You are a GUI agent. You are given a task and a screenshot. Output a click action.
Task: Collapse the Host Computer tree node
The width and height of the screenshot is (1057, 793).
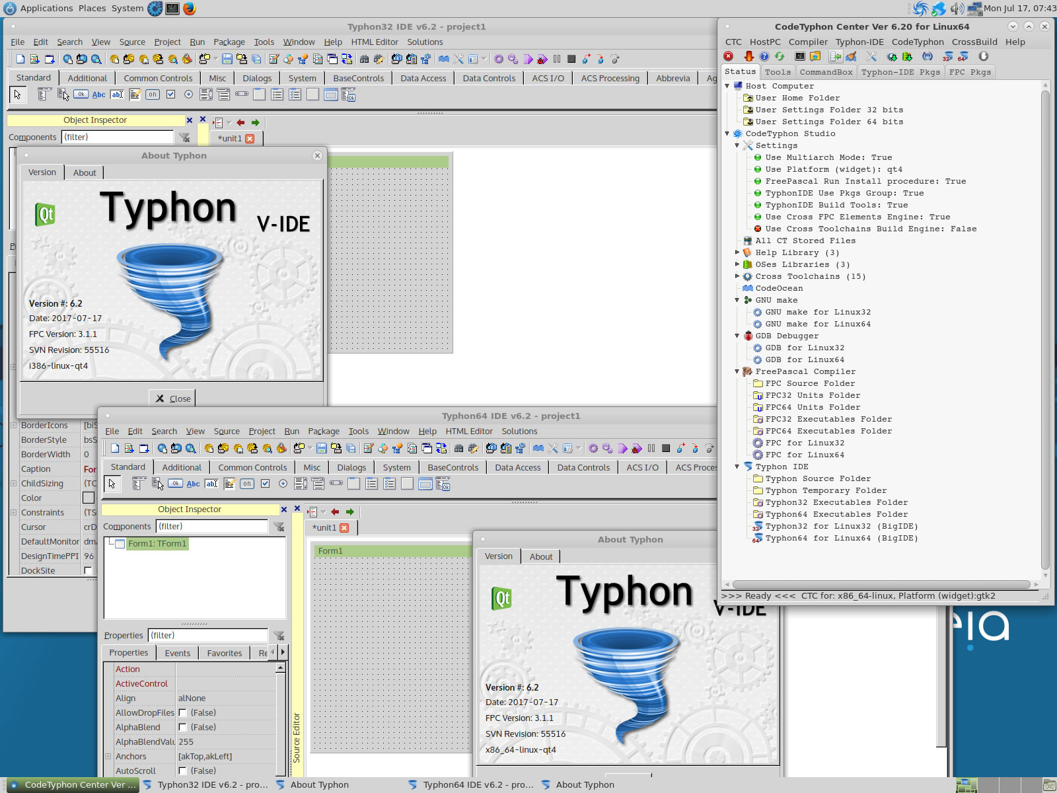pos(727,86)
